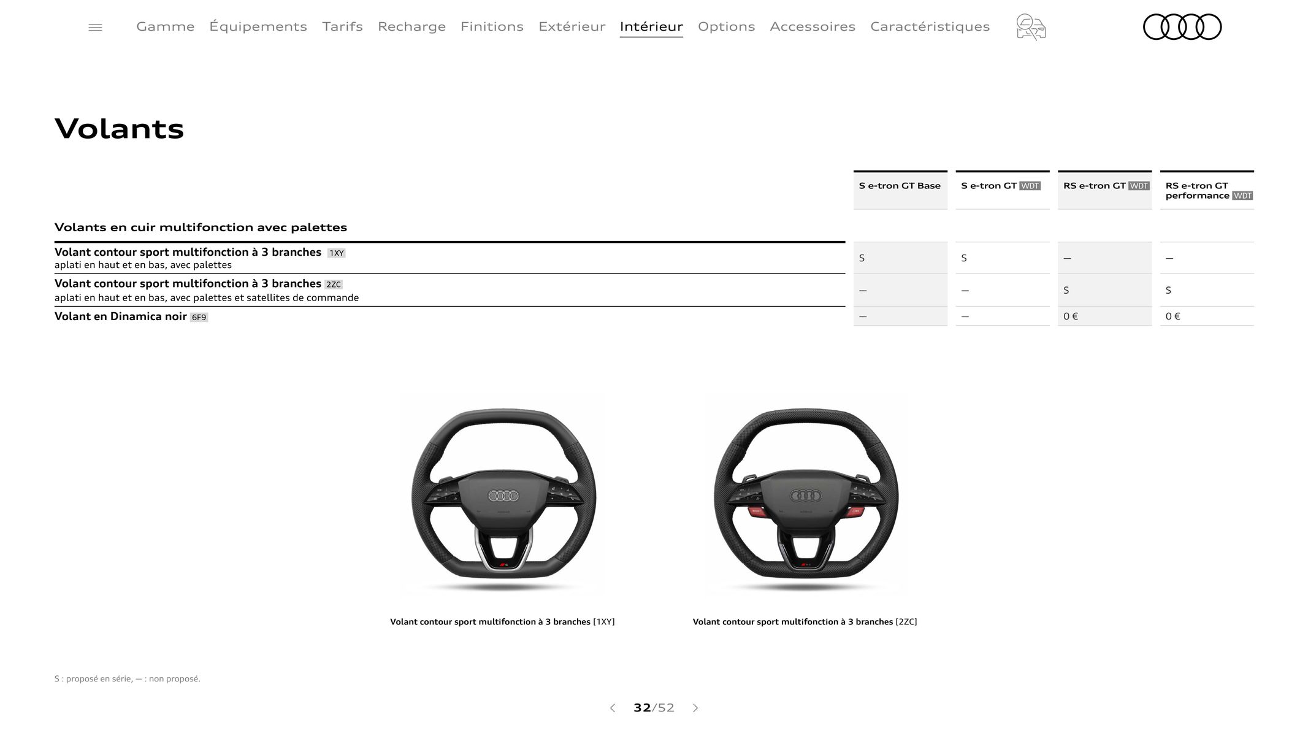Open the Accessoires tab
The height and width of the screenshot is (736, 1308).
tap(813, 26)
